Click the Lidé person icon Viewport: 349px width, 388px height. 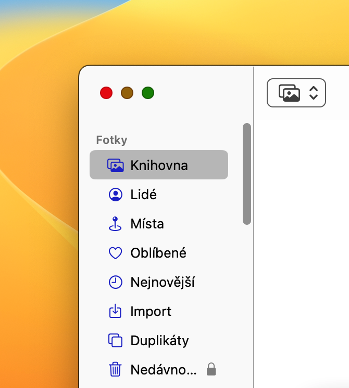click(116, 195)
